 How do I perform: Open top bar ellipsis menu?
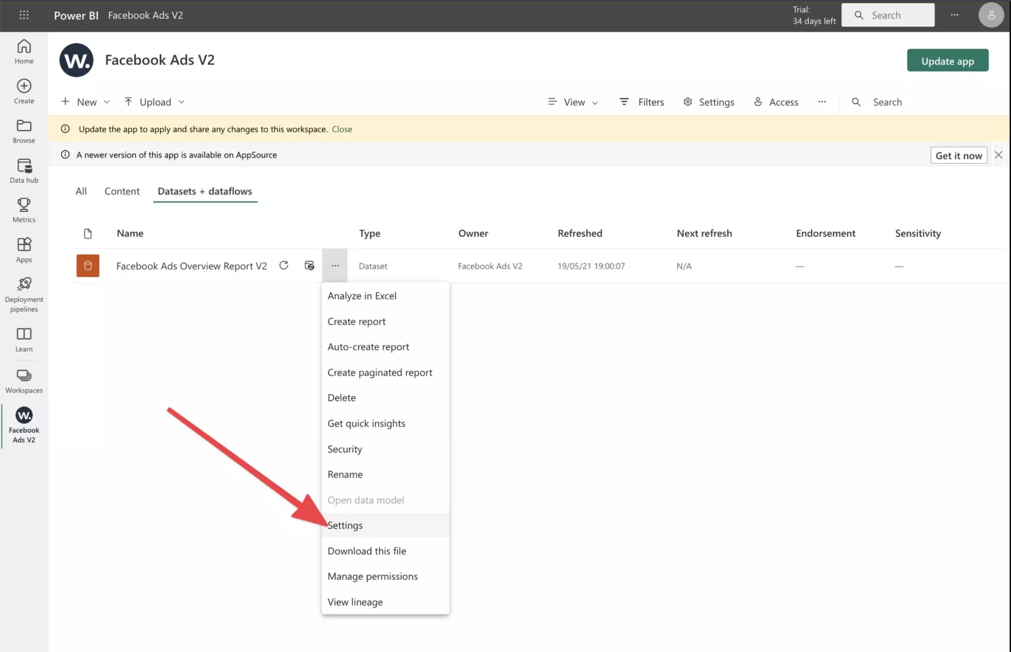954,15
